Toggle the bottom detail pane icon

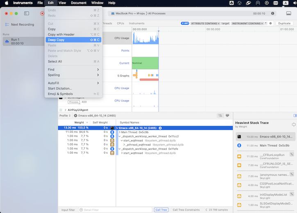pos(289,13)
